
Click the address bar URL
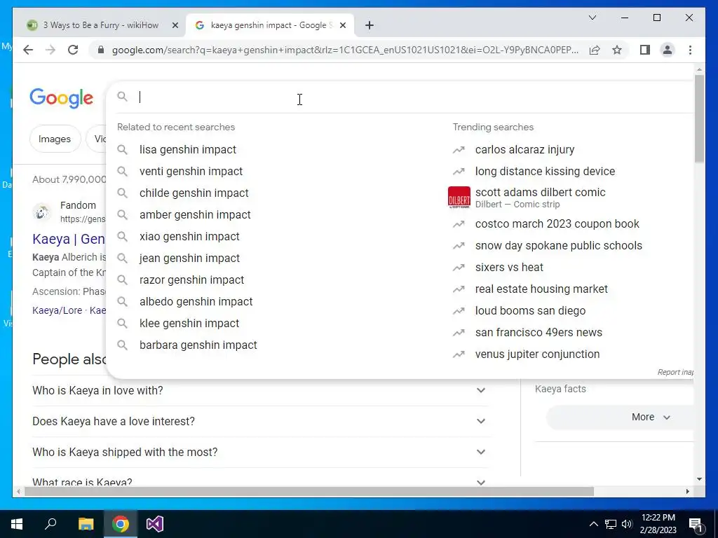344,50
